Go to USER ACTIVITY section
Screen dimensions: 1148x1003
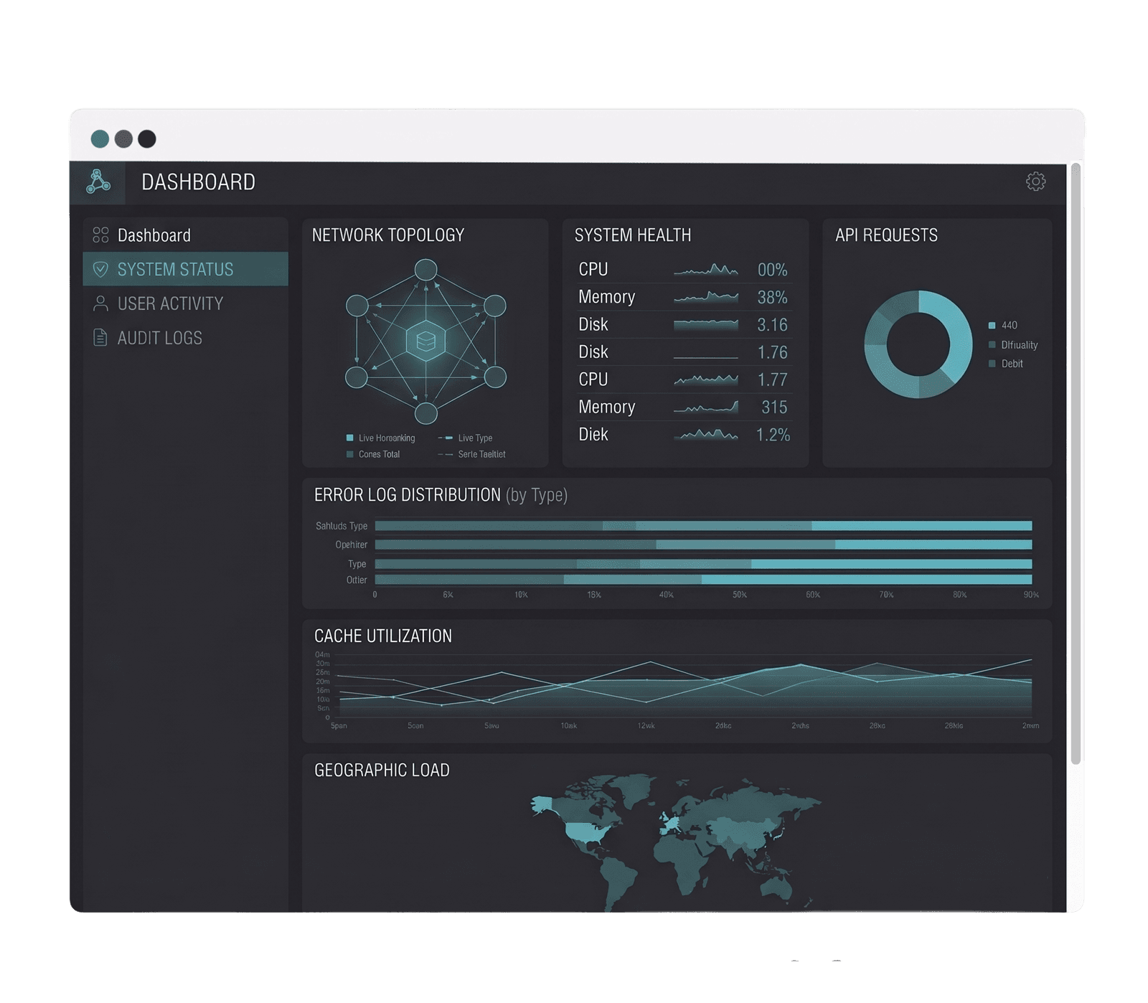point(185,303)
